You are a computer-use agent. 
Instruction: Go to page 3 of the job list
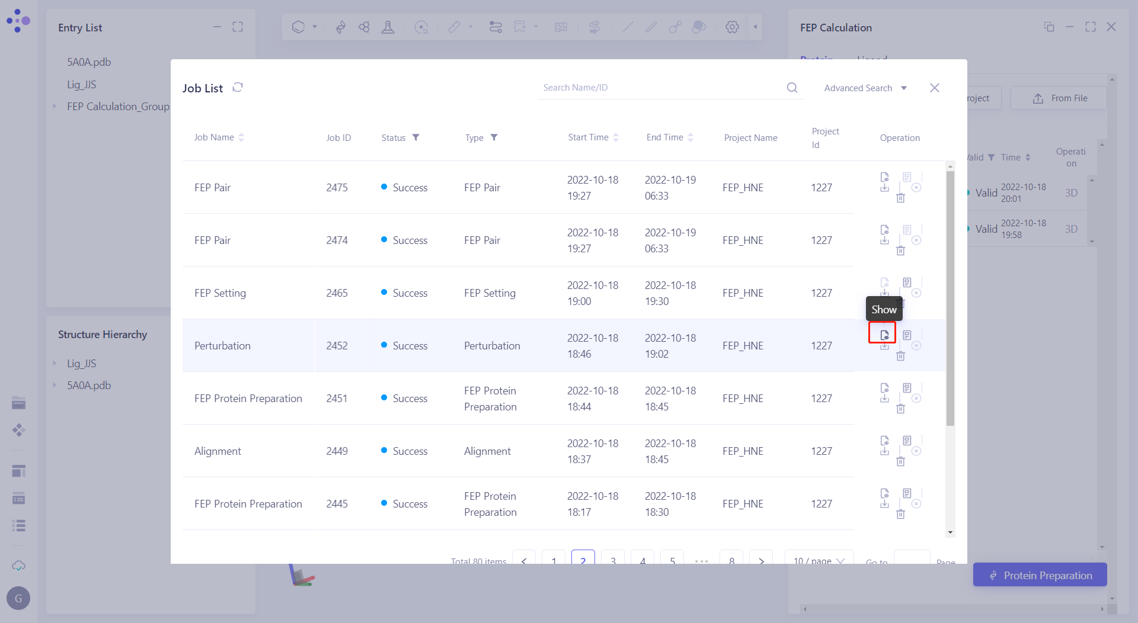(613, 560)
